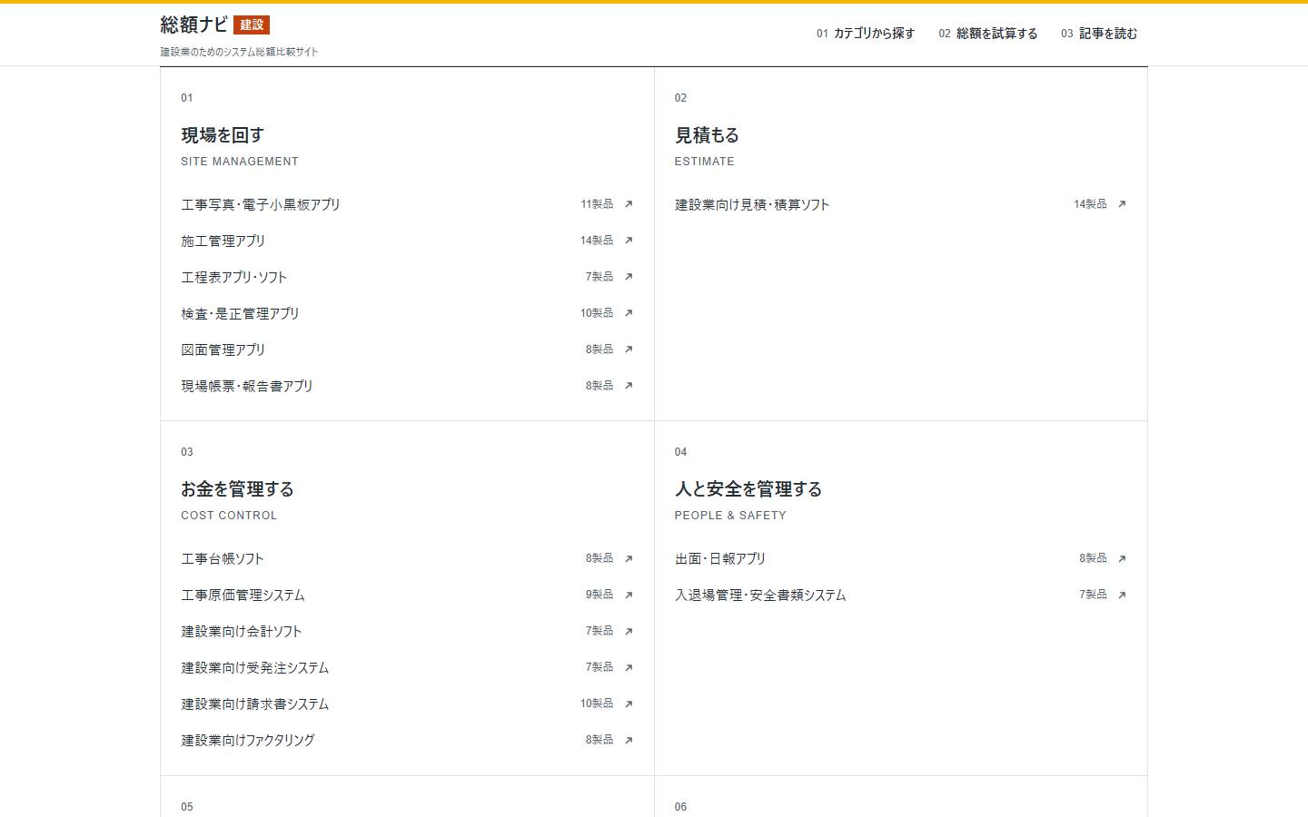Viewport: 1308px width, 817px height.
Task: Click the 見積もる section heading
Action: tap(707, 135)
